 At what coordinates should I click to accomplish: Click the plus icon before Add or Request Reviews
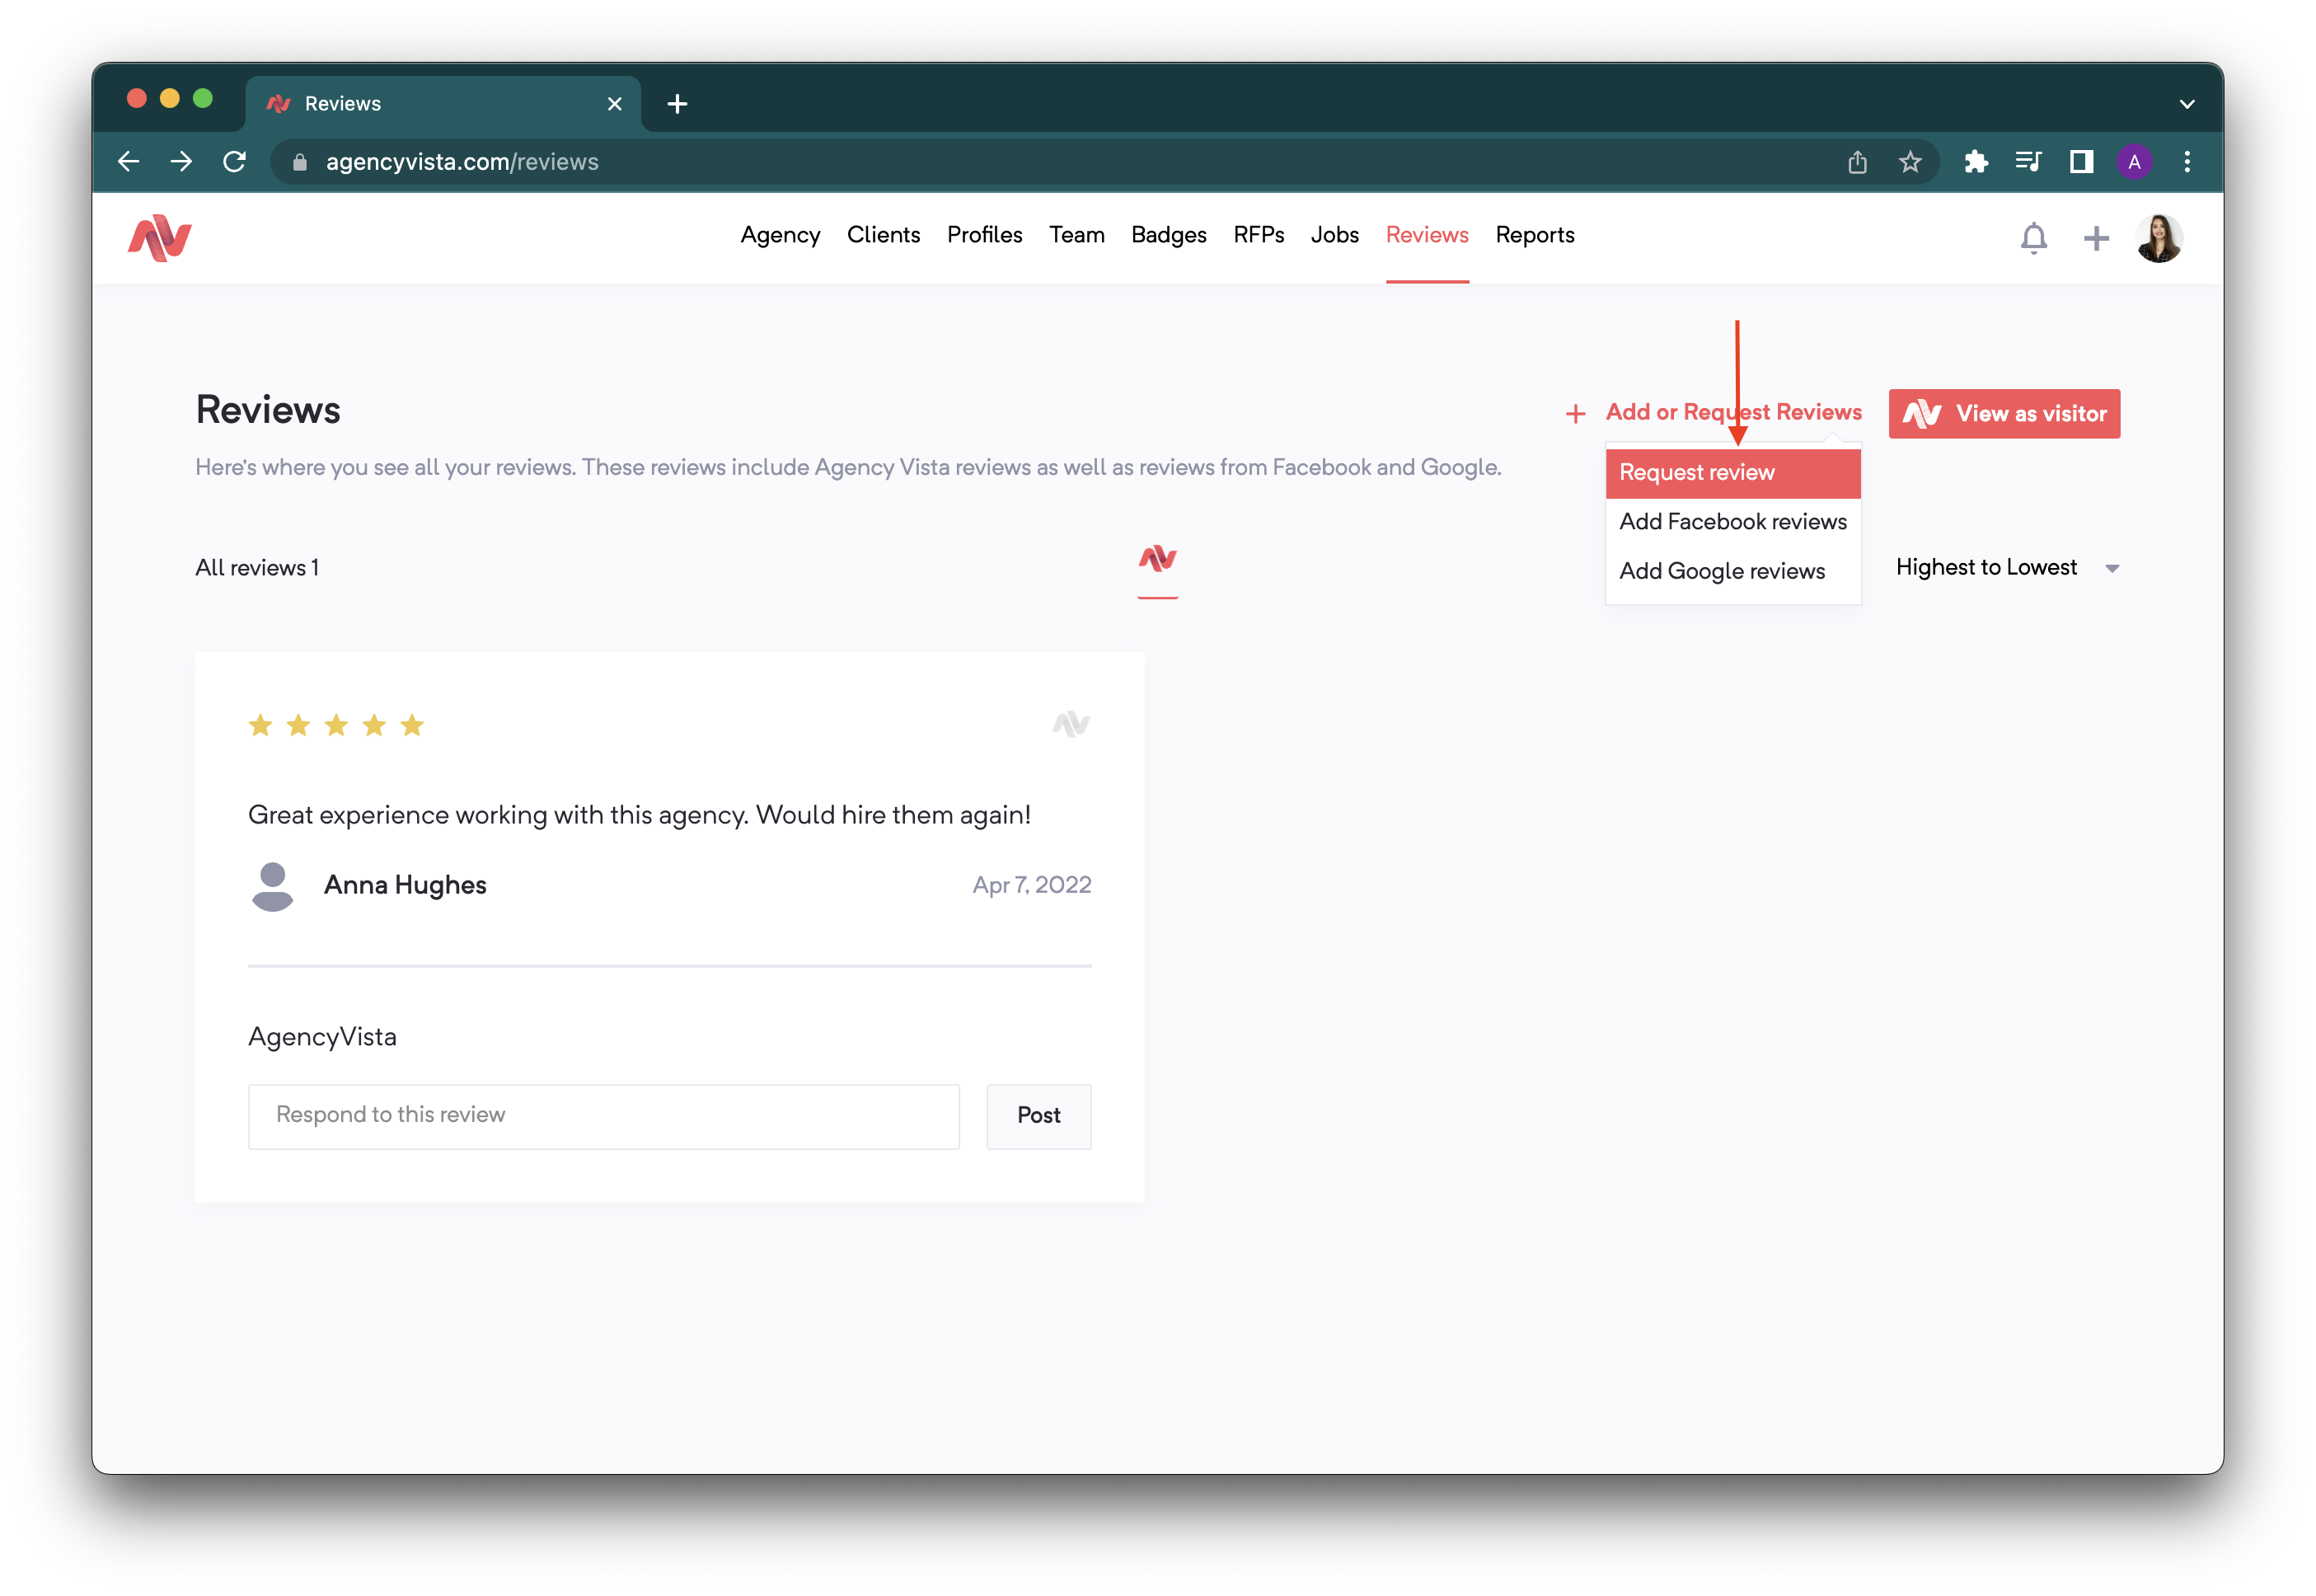(1575, 413)
